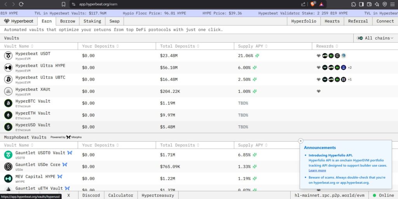Click the Brave shields lion icon
Image resolution: width=398 pixels, height=199 pixels.
(313, 4)
